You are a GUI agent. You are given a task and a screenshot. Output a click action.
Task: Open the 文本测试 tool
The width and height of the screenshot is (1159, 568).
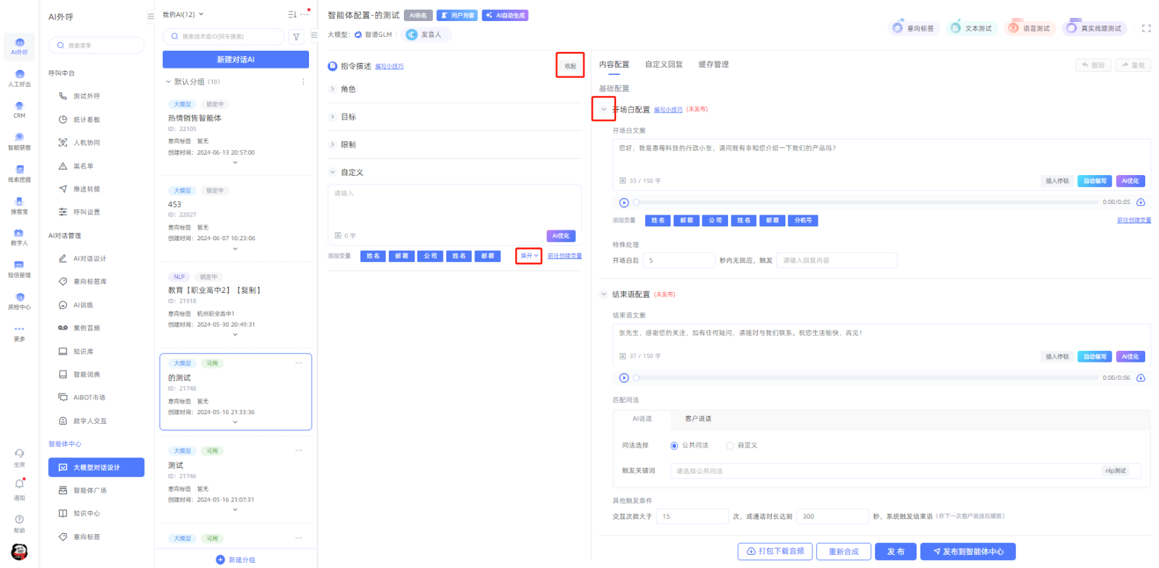[x=970, y=28]
